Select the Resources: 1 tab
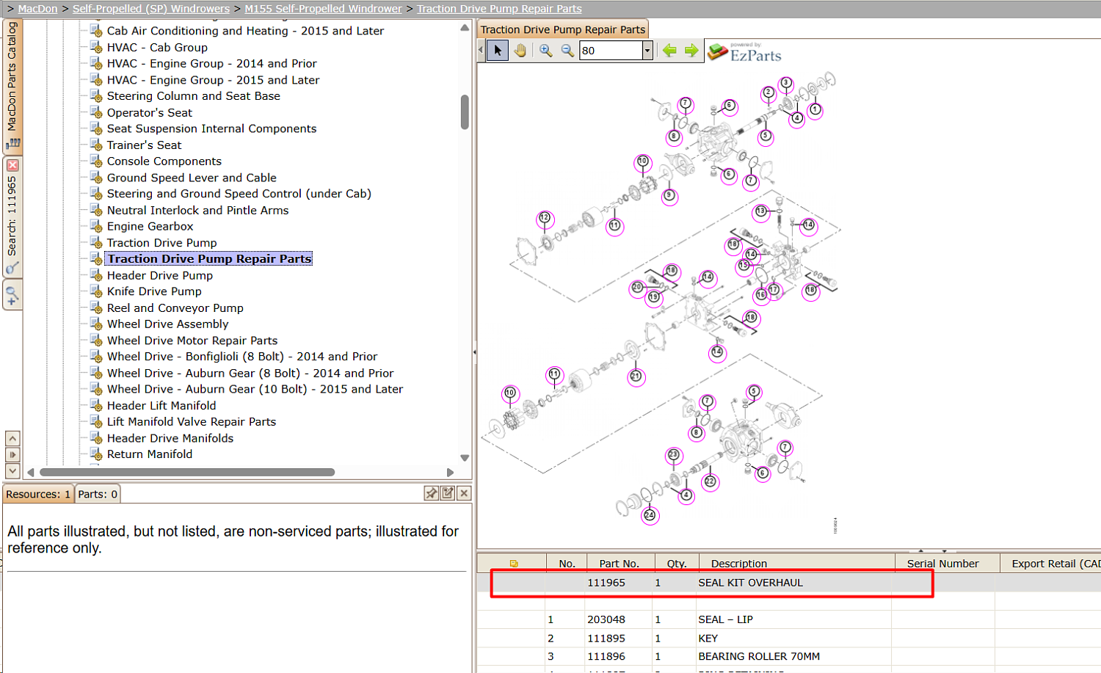This screenshot has height=673, width=1101. pyautogui.click(x=38, y=494)
